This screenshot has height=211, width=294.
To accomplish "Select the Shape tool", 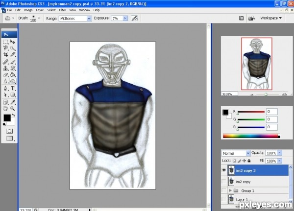I will coord(13,94).
